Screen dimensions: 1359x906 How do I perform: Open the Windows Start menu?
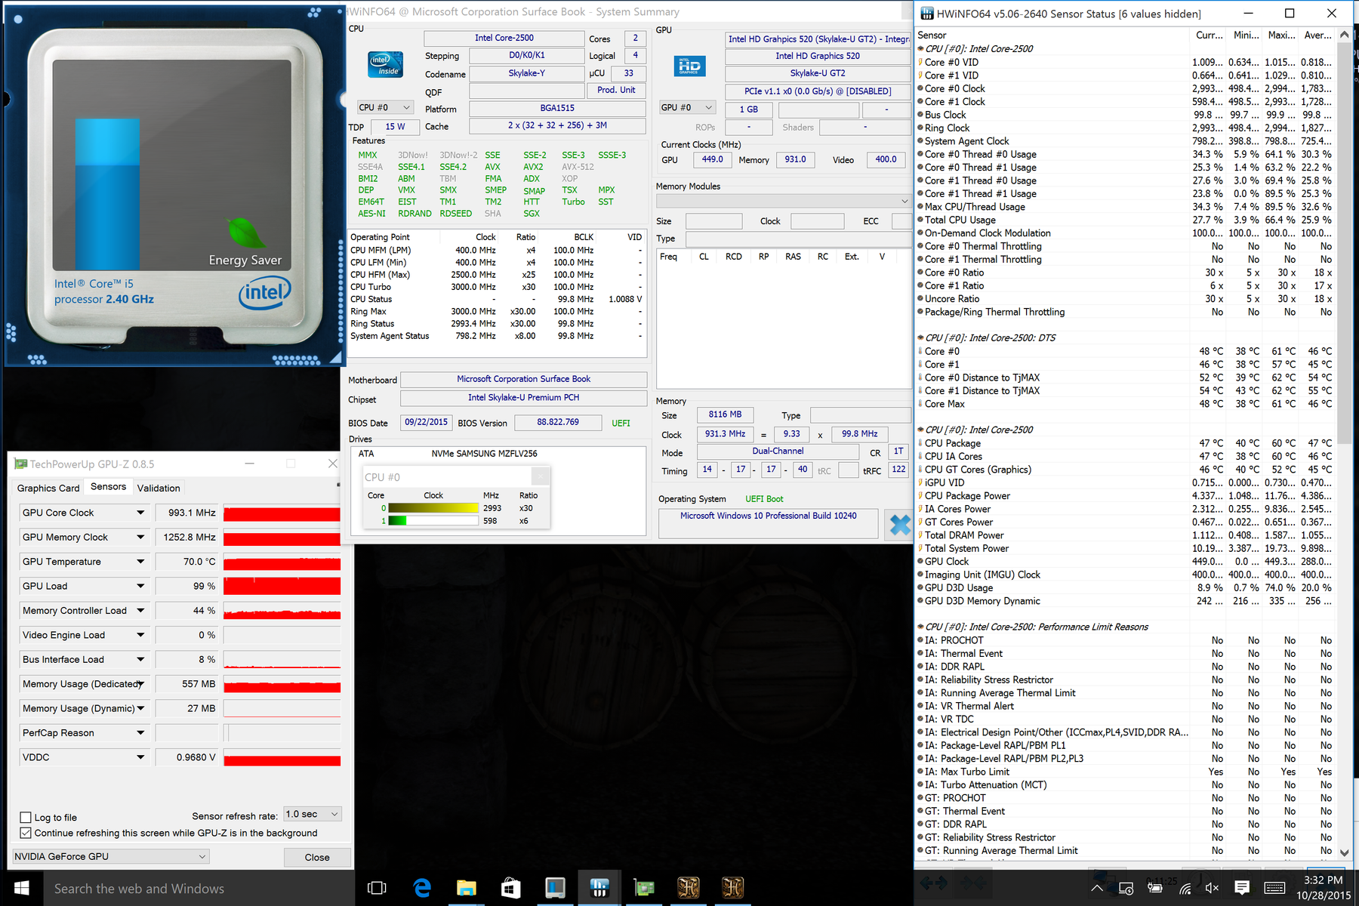tap(21, 888)
